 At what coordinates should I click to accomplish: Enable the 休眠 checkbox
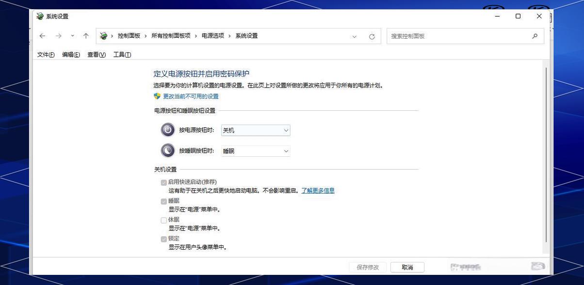(164, 220)
